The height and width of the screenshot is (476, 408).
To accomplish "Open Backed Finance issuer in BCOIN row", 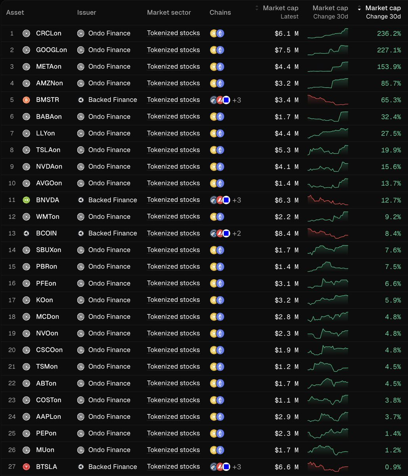I will click(x=113, y=233).
